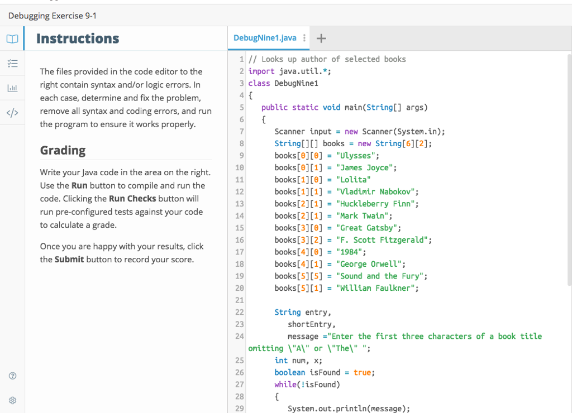
Task: Show the bar chart grading icon panel
Action: point(12,88)
